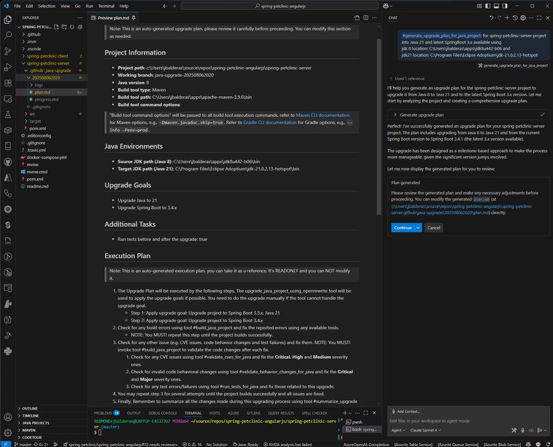Collapse the spring-petclinic-server folder

point(51,63)
